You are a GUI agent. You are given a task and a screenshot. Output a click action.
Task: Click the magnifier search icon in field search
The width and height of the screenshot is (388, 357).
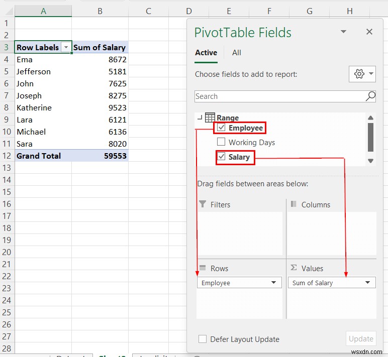coord(370,96)
